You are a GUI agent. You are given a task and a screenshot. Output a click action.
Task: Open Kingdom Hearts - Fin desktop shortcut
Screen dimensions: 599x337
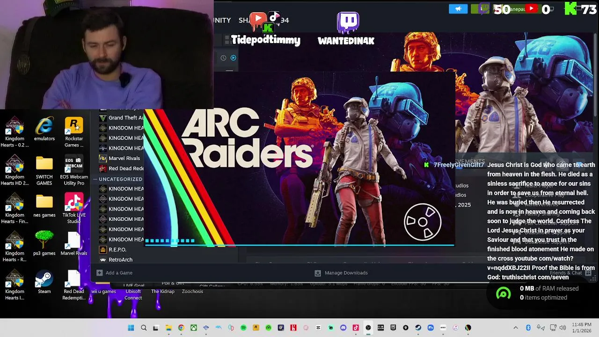pyautogui.click(x=15, y=209)
